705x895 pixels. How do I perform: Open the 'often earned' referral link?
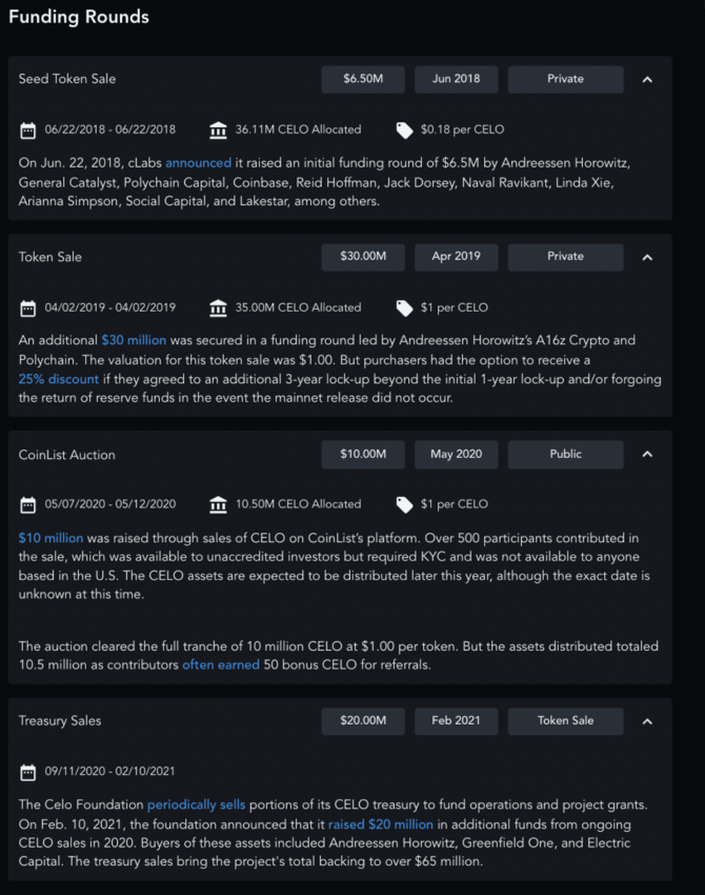[x=221, y=665]
